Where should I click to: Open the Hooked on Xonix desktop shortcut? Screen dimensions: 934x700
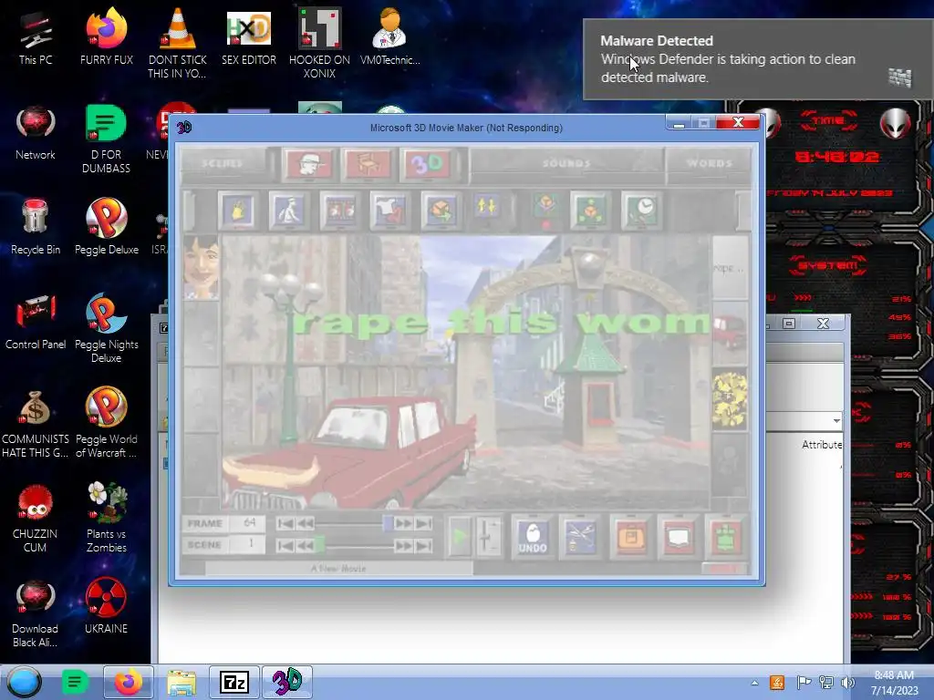click(319, 43)
